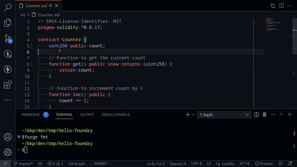Click 'uint256 public count;' code line
The image size is (297, 167).
77,46
